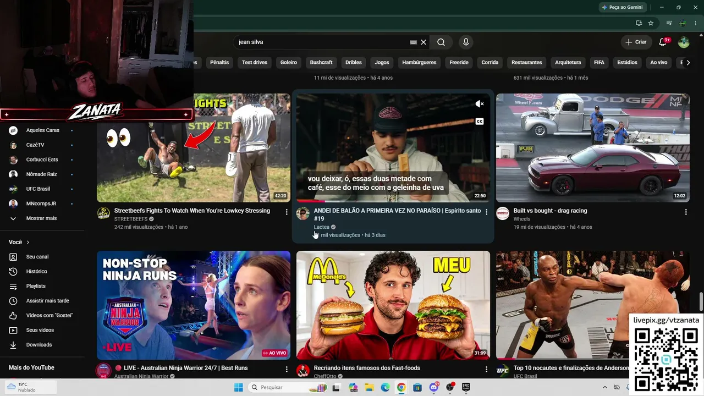The image size is (704, 396).
Task: Select the Restaurantes filter chip
Action: 527,63
